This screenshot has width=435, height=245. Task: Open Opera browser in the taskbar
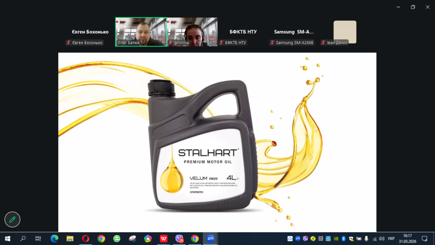click(x=85, y=239)
